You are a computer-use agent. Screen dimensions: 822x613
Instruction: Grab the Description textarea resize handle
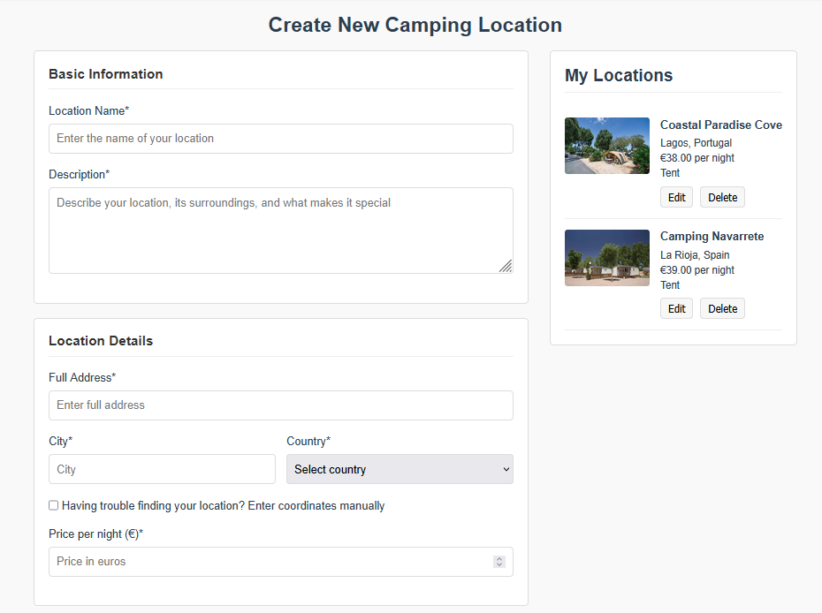point(506,266)
